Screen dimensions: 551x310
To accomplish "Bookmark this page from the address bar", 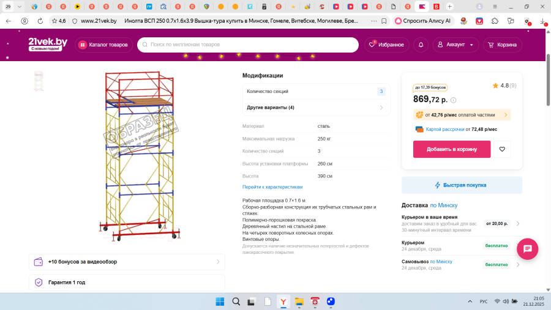I will (x=383, y=20).
